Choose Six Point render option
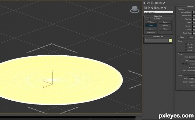 coord(186,44)
